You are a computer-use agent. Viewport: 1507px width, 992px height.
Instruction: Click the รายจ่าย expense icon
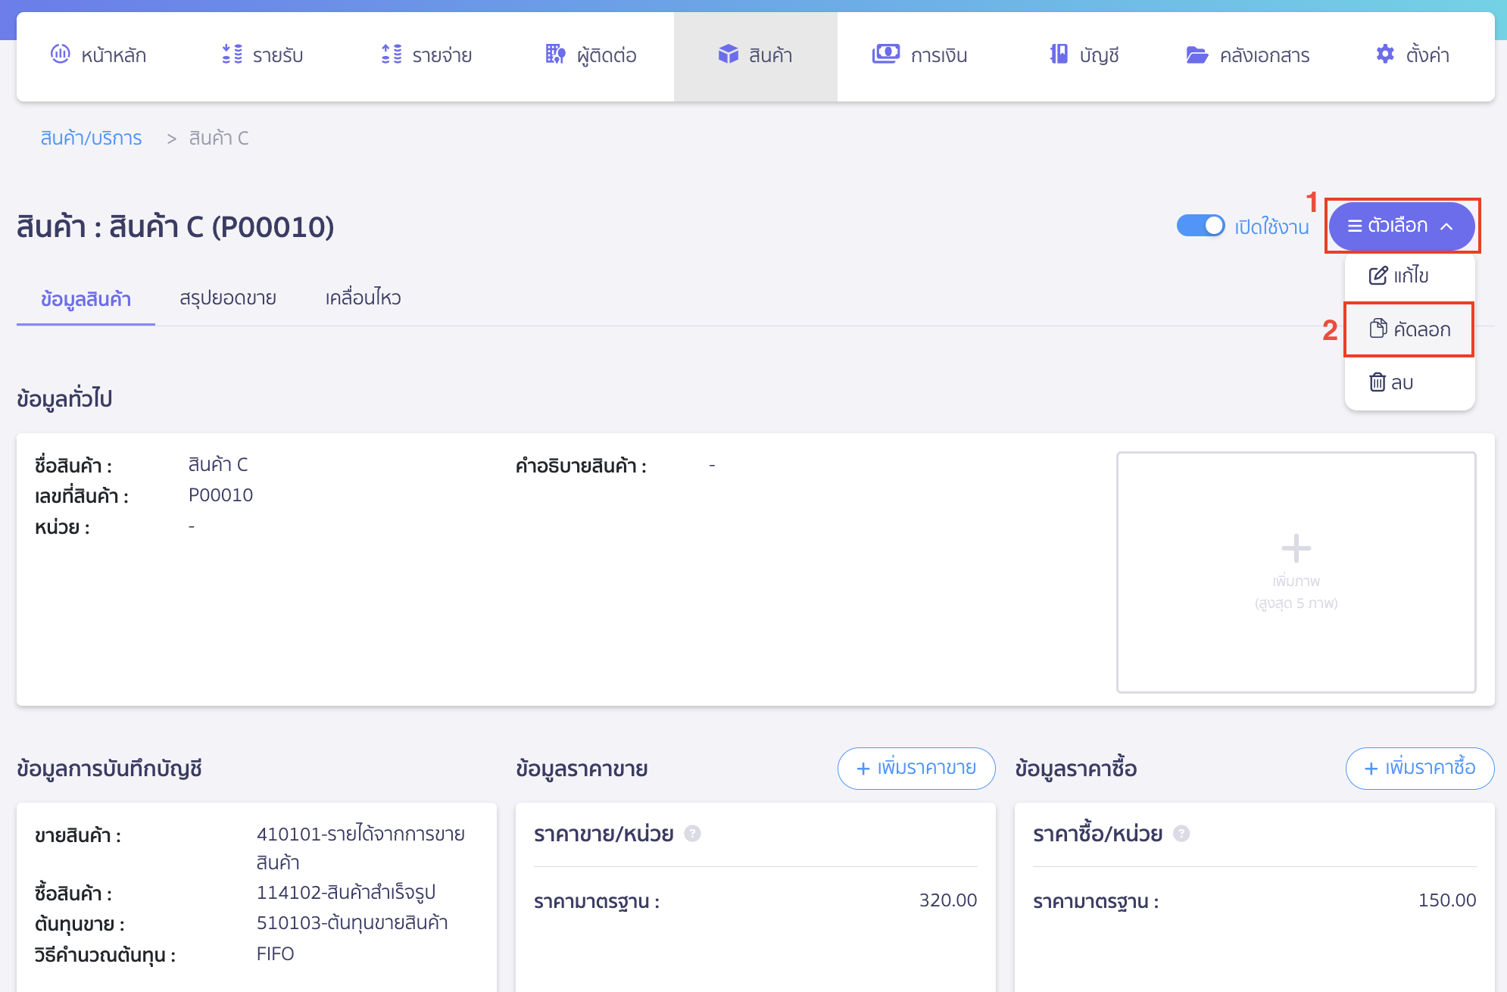tap(392, 55)
